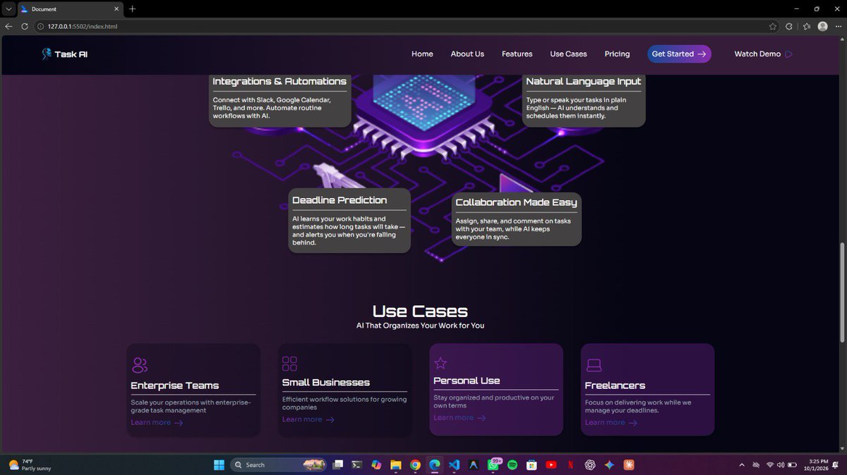The height and width of the screenshot is (475, 847).
Task: Open WhatsApp from the taskbar
Action: [x=493, y=464]
